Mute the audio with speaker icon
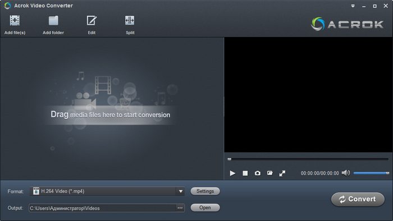393x221 pixels. point(346,173)
